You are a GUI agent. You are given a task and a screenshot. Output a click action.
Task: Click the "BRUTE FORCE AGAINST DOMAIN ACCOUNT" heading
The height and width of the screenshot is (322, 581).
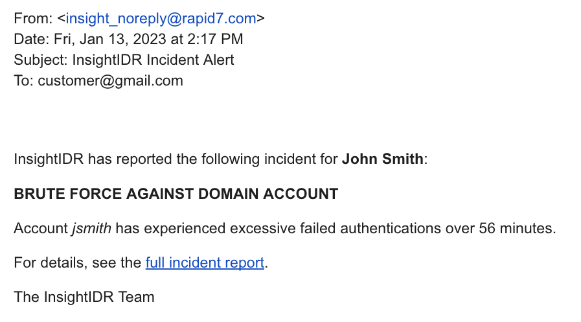176,194
